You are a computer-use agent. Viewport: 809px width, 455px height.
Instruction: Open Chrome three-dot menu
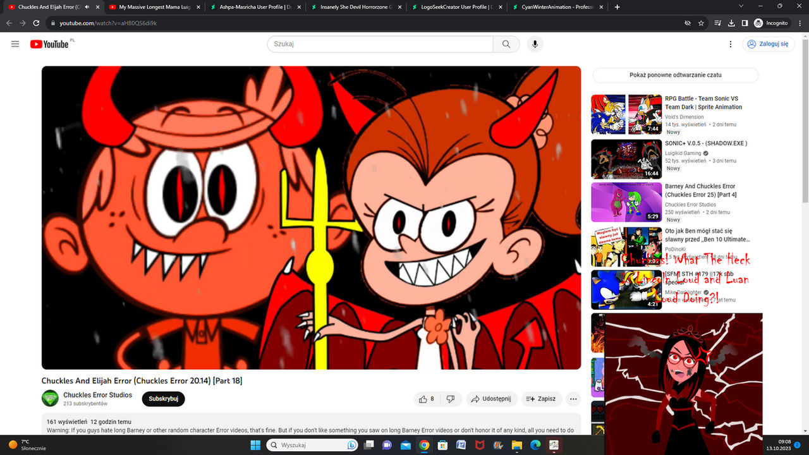[800, 23]
